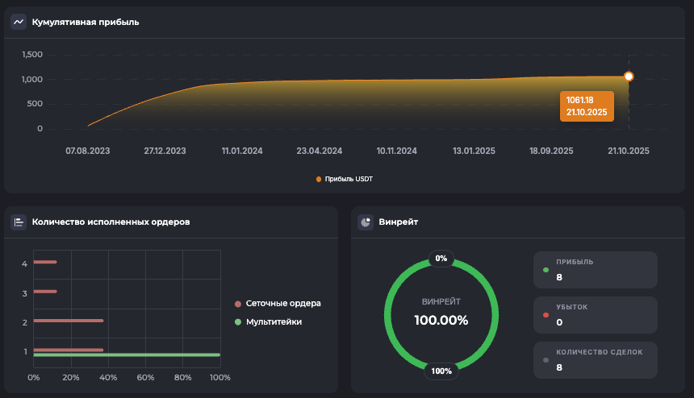This screenshot has width=694, height=398.
Task: Click the gray dot beside КОЛИЧЕСТВО СДЕЛОК
Action: point(546,360)
